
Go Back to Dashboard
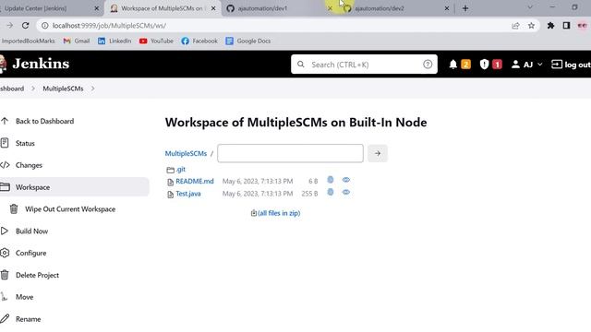[x=44, y=121]
